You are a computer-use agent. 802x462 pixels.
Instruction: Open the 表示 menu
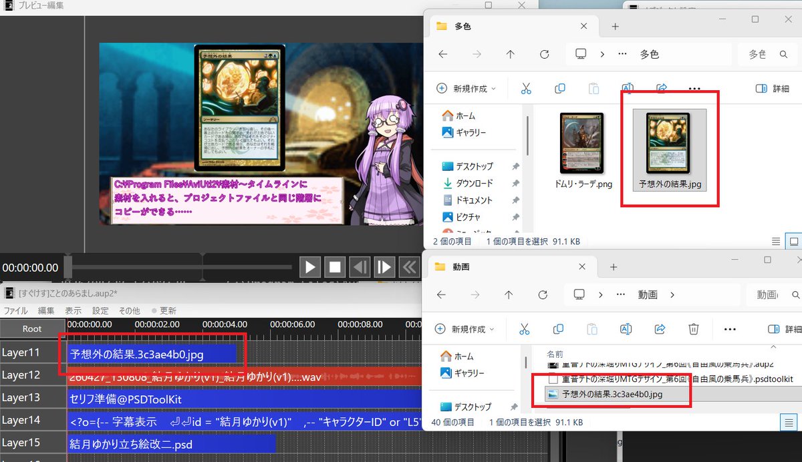click(x=74, y=310)
